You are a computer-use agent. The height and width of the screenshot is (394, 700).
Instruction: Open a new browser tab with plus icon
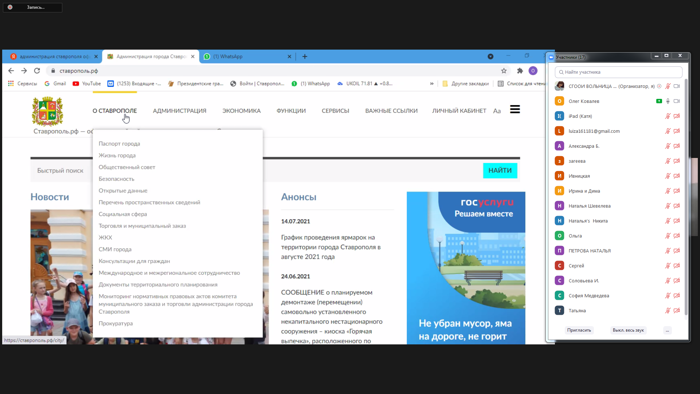305,57
